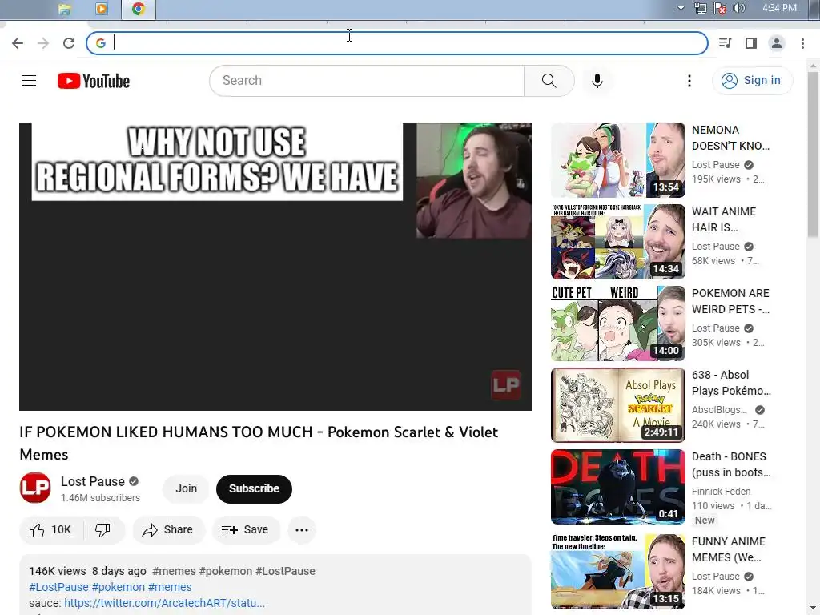Open Lost Pause channel avatar
This screenshot has height=615, width=820.
pos(35,488)
